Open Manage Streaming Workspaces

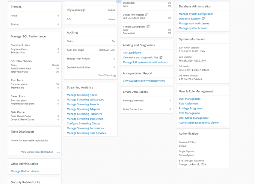coord(85,100)
